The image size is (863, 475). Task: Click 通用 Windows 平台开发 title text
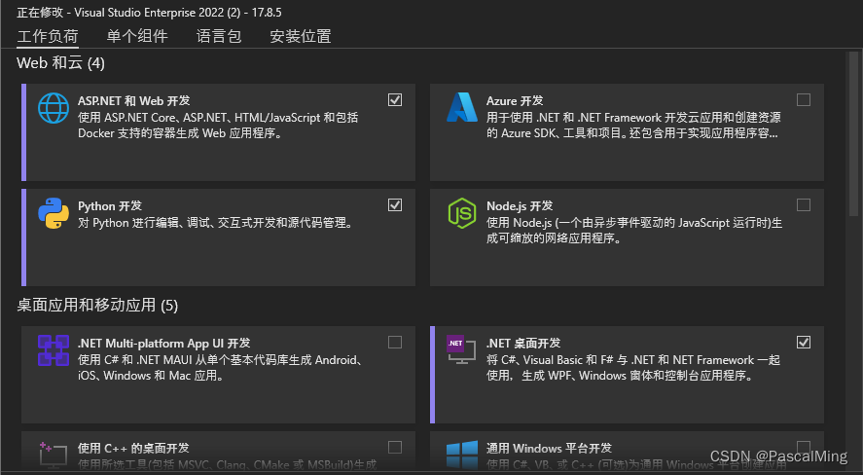(x=549, y=448)
